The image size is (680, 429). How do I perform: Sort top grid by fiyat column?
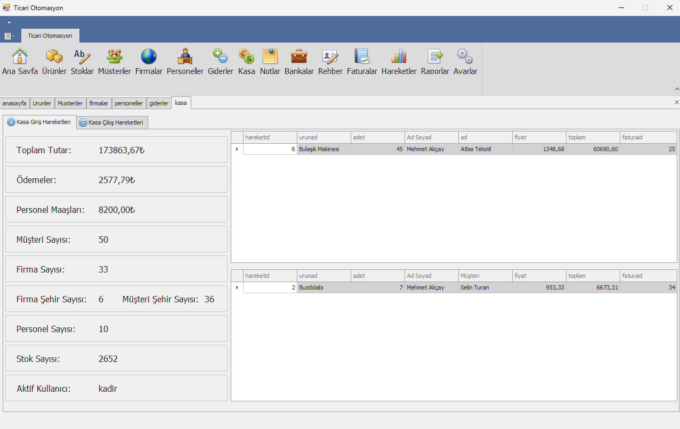(539, 137)
